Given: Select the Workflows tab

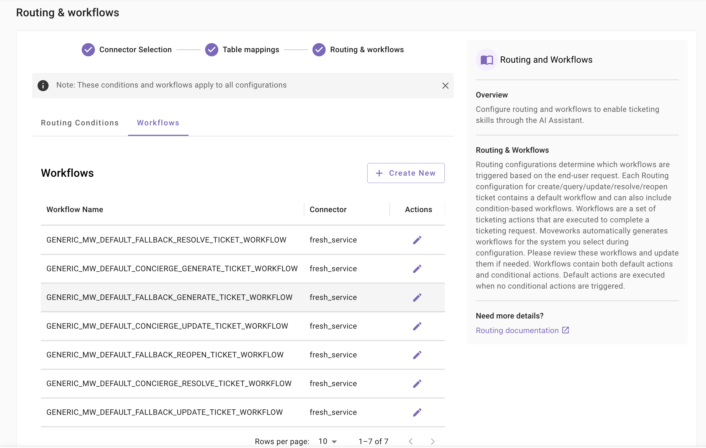Looking at the screenshot, I should 158,123.
